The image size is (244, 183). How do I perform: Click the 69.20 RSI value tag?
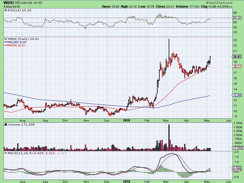click(x=237, y=18)
